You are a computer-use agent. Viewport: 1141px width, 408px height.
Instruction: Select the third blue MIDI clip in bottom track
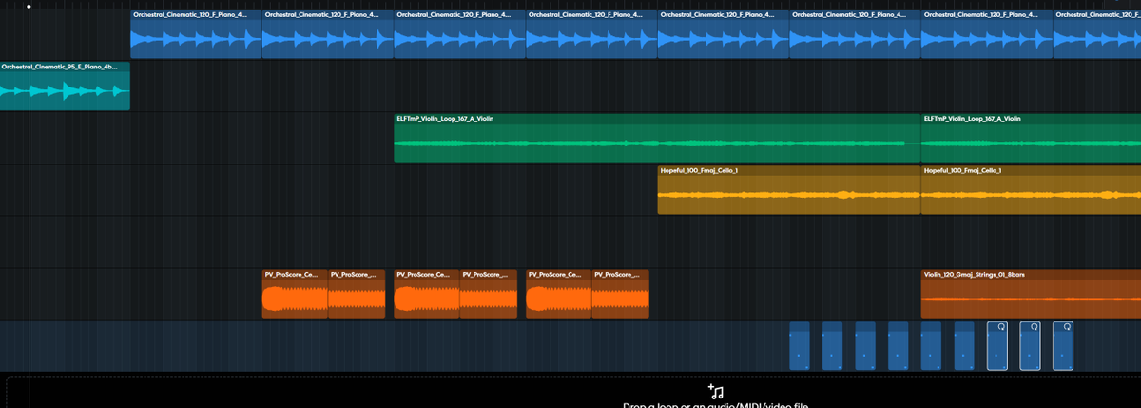click(x=865, y=345)
